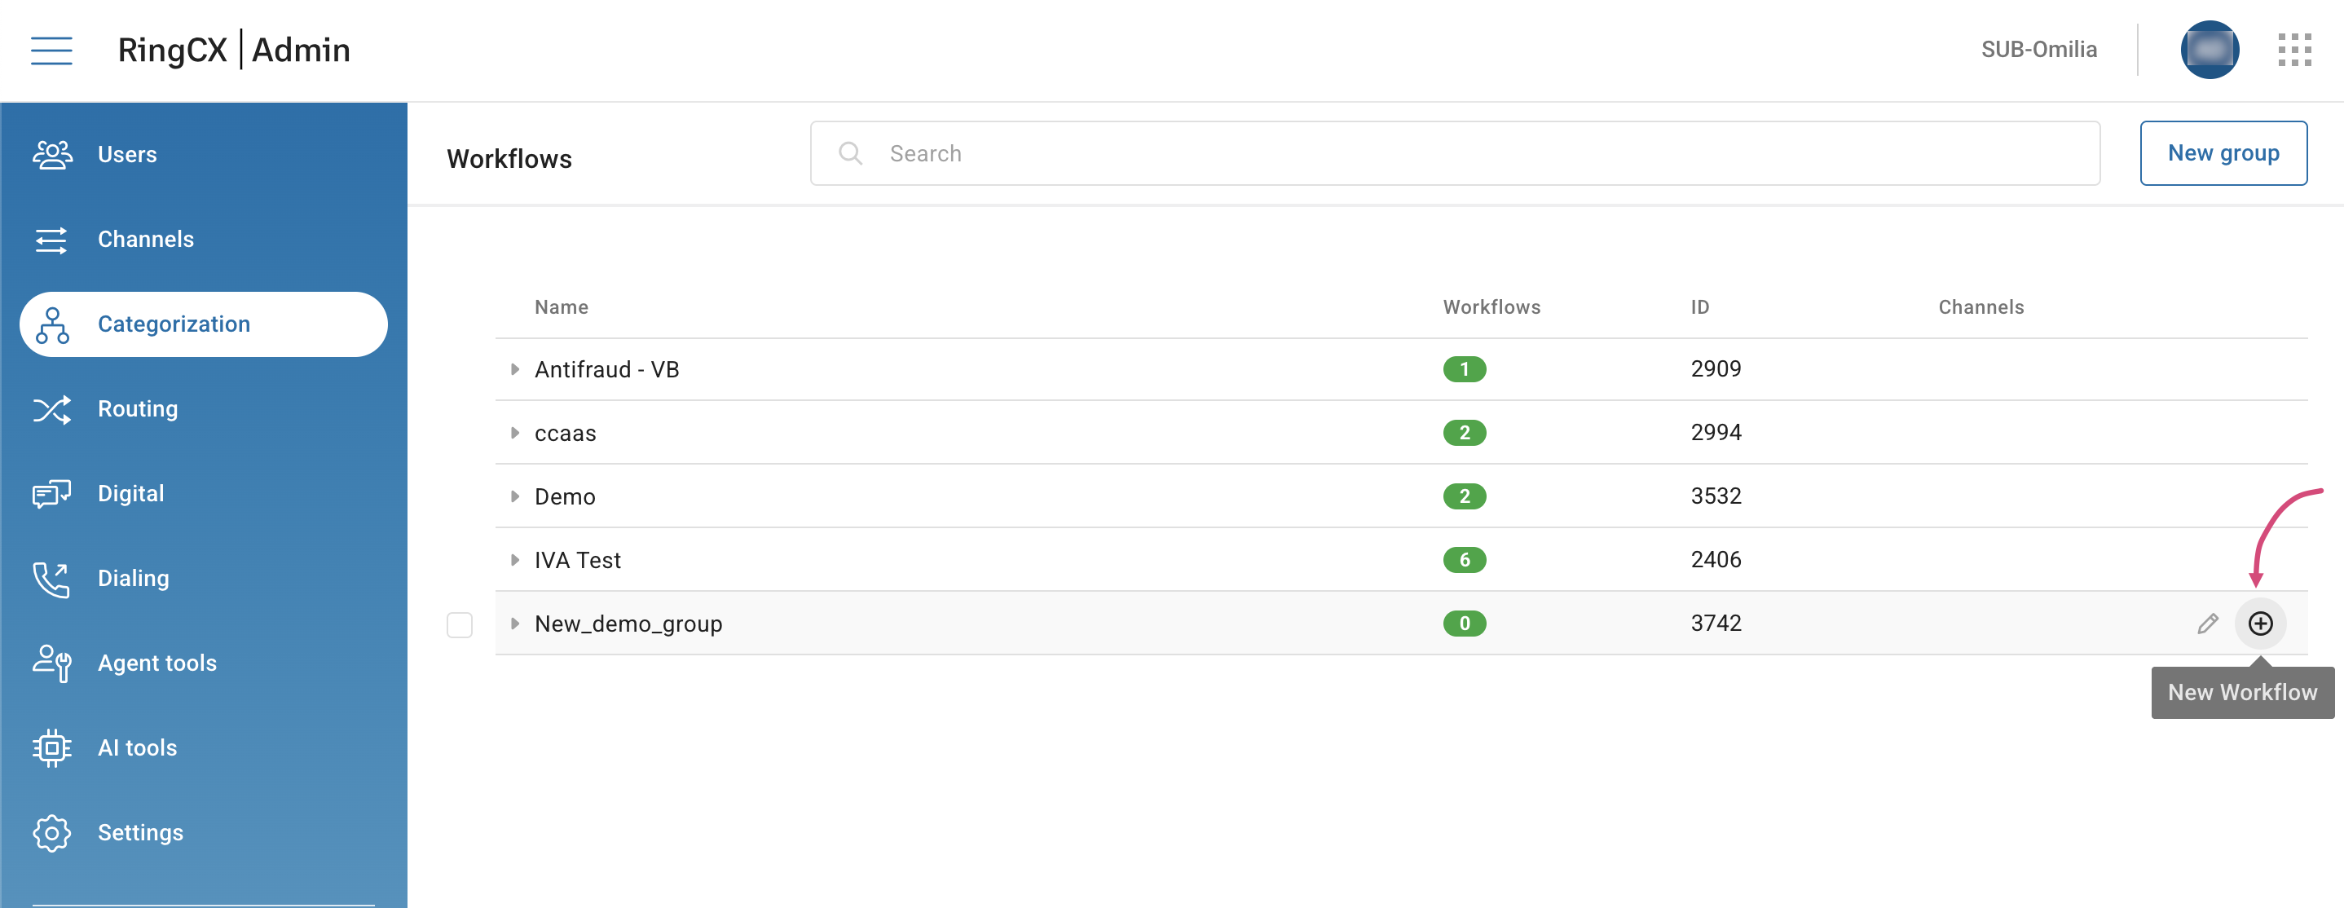Viewport: 2344px width, 908px height.
Task: Expand the IVA Test group
Action: [516, 561]
